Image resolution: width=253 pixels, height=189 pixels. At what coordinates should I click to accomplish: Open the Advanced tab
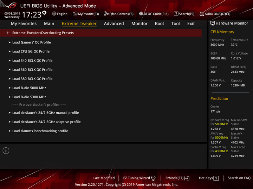click(x=114, y=24)
